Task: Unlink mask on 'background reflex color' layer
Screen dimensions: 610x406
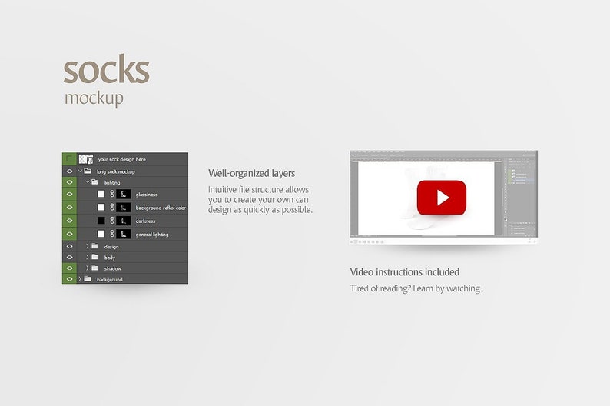Action: (x=112, y=207)
